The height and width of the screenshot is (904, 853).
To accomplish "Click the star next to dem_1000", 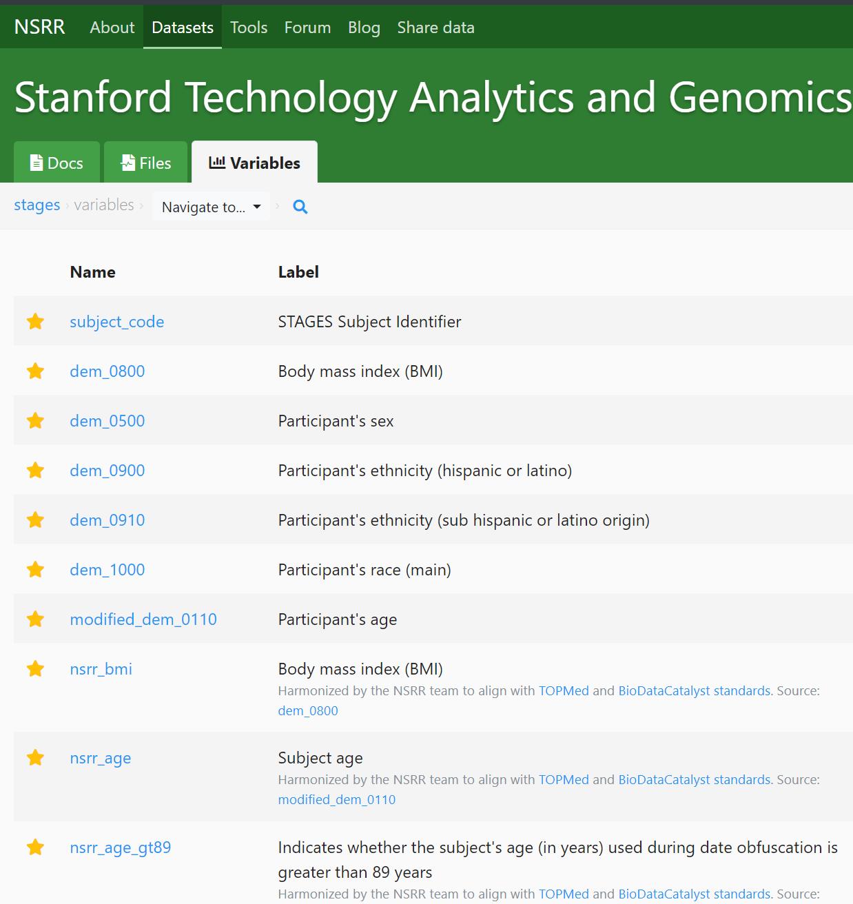I will click(35, 570).
